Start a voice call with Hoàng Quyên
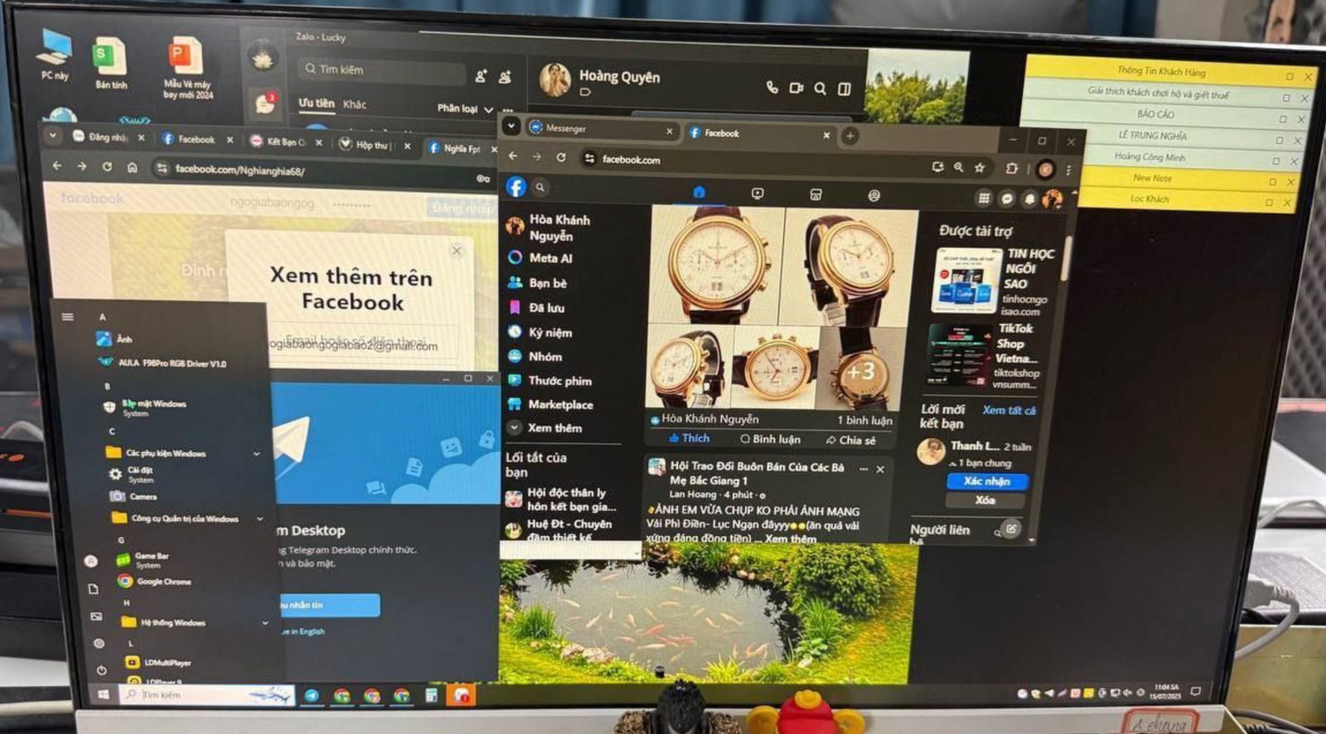This screenshot has width=1326, height=734. click(x=772, y=87)
